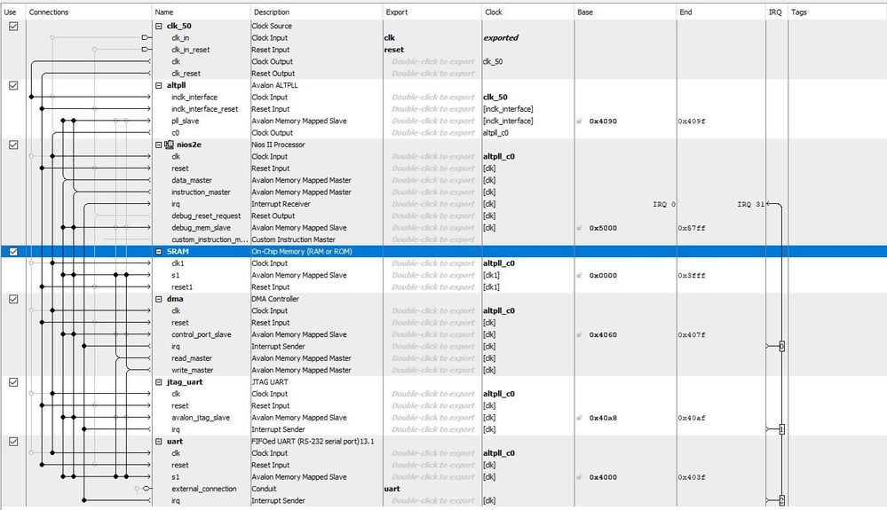The width and height of the screenshot is (887, 510).
Task: Collapse the dma component tree
Action: (159, 299)
